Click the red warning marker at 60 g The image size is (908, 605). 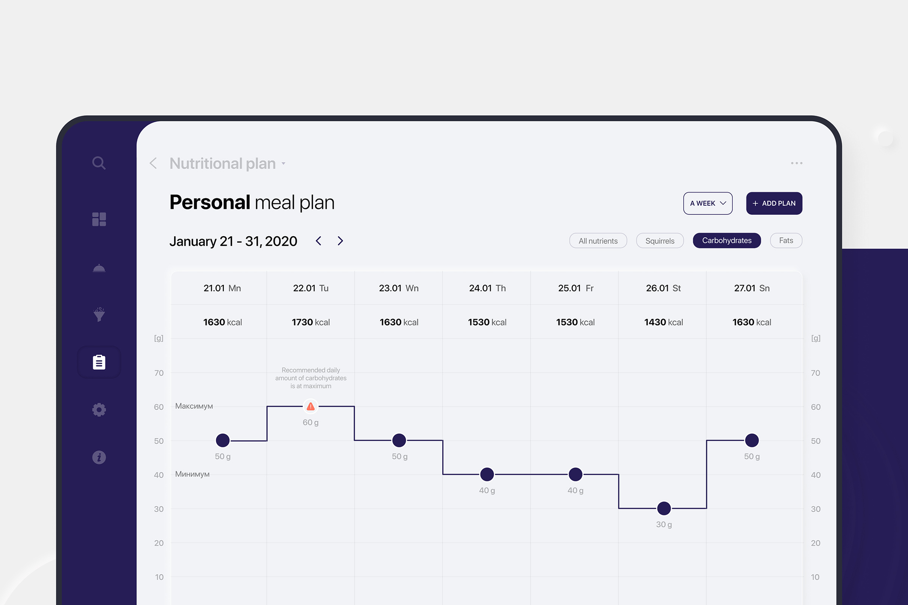tap(310, 406)
